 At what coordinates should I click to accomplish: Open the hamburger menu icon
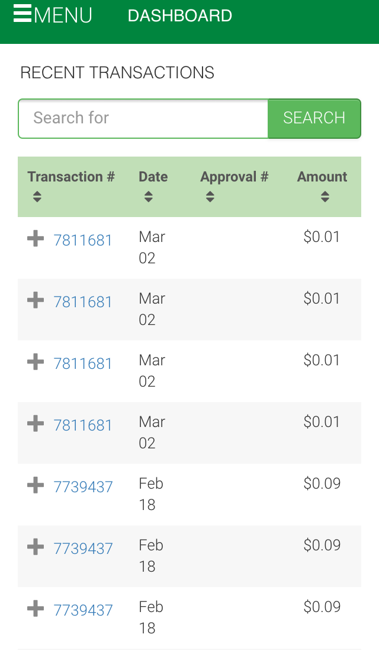pyautogui.click(x=23, y=14)
